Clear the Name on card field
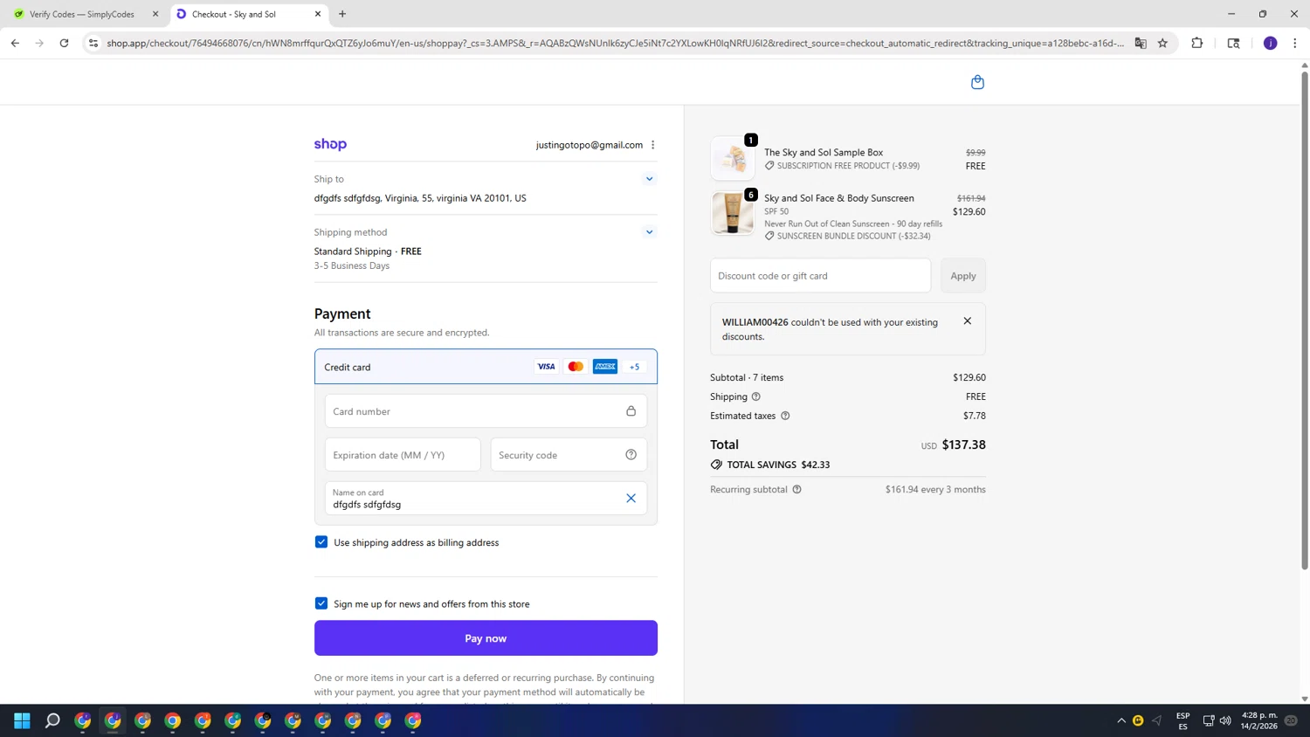The height and width of the screenshot is (737, 1310). click(631, 499)
